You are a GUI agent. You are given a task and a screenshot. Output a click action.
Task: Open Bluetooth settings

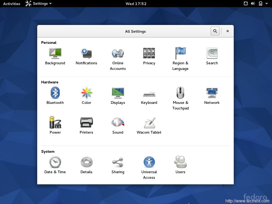coord(55,92)
